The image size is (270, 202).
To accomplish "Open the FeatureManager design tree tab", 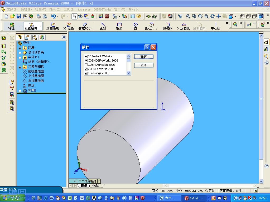I will (20, 37).
